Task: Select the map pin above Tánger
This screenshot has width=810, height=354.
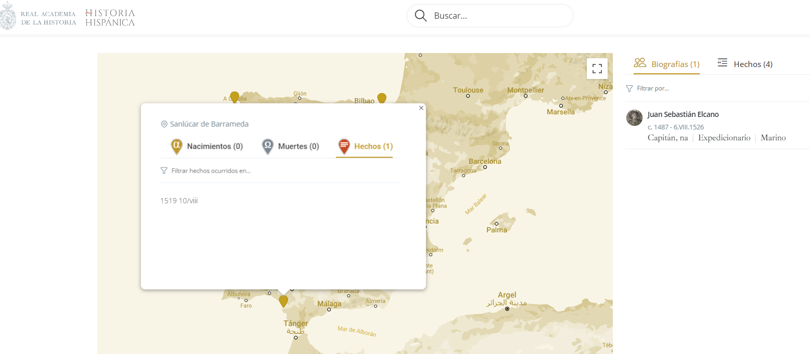Action: [284, 301]
